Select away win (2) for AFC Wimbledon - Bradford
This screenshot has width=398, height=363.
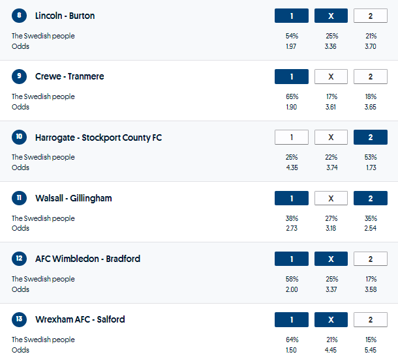(370, 259)
